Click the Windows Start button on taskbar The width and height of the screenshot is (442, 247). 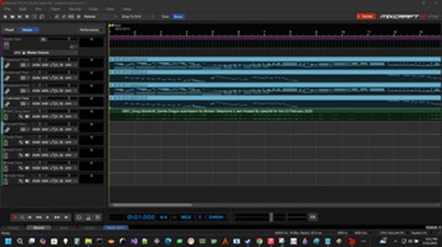7,241
